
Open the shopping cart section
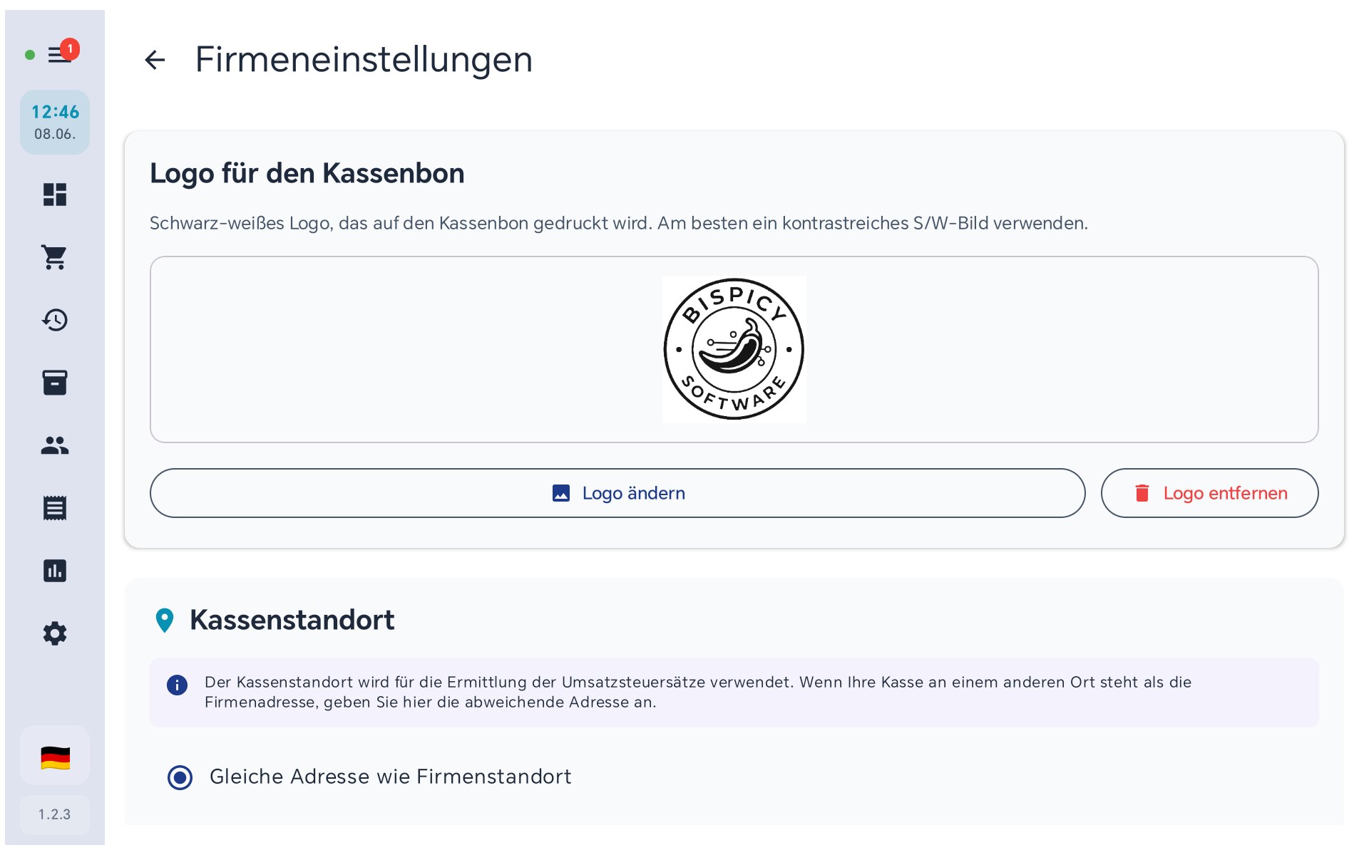pyautogui.click(x=55, y=257)
